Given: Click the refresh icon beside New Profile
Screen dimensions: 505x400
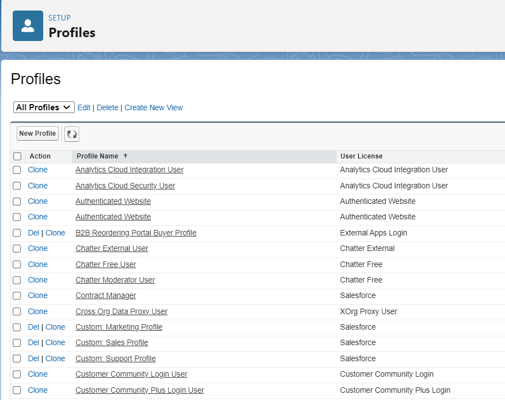Looking at the screenshot, I should tap(71, 134).
